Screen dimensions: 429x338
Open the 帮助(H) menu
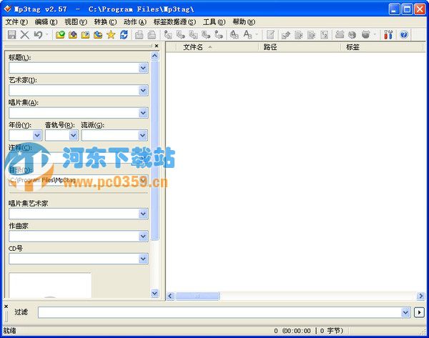click(244, 22)
